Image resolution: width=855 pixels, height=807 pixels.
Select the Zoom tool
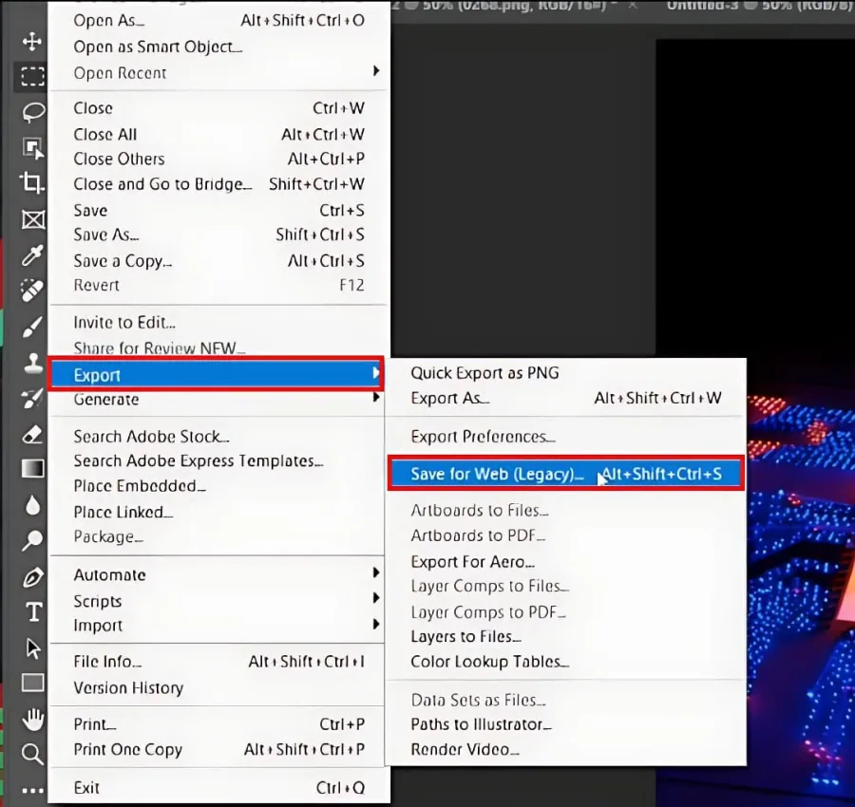32,754
